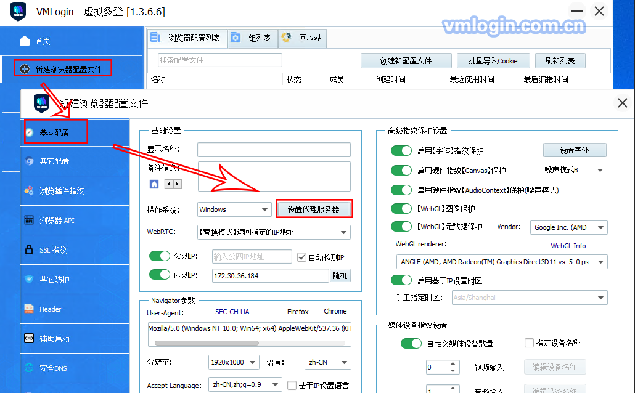Open the WebGL Info link
This screenshot has width=635, height=393.
click(x=568, y=246)
